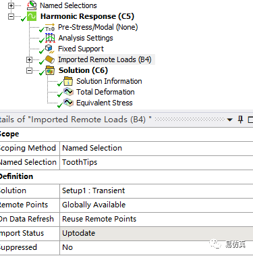Click the Solution Information folder icon
The height and width of the screenshot is (256, 253).
coord(68,81)
